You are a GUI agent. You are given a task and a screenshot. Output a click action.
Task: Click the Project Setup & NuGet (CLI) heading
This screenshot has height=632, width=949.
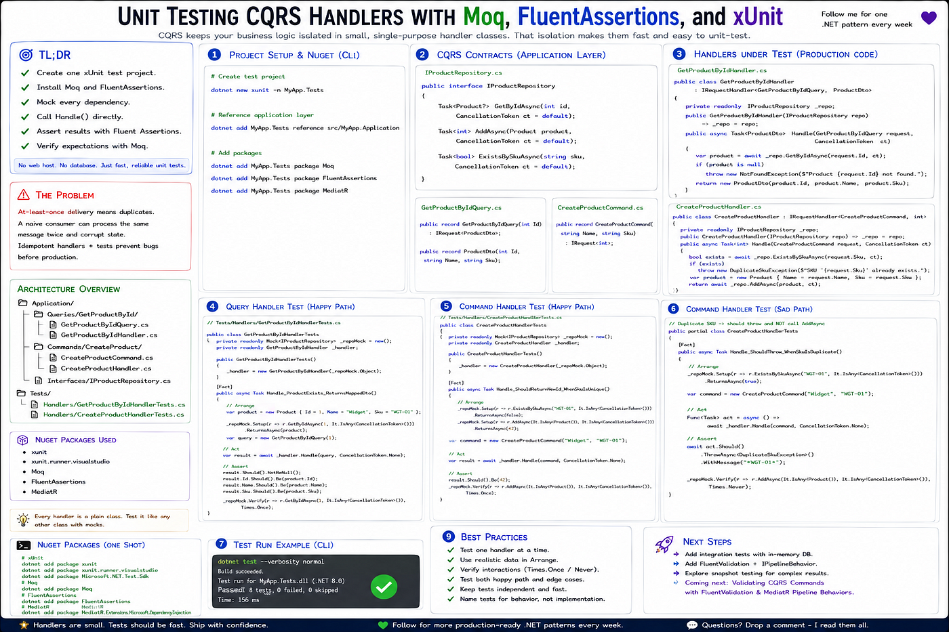(x=294, y=55)
